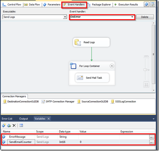Switch to the Package Explorer tab
Screen dimensions: 159x151
coord(99,5)
